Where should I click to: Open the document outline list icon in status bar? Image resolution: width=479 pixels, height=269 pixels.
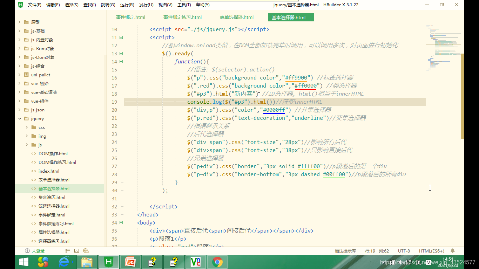(68, 251)
